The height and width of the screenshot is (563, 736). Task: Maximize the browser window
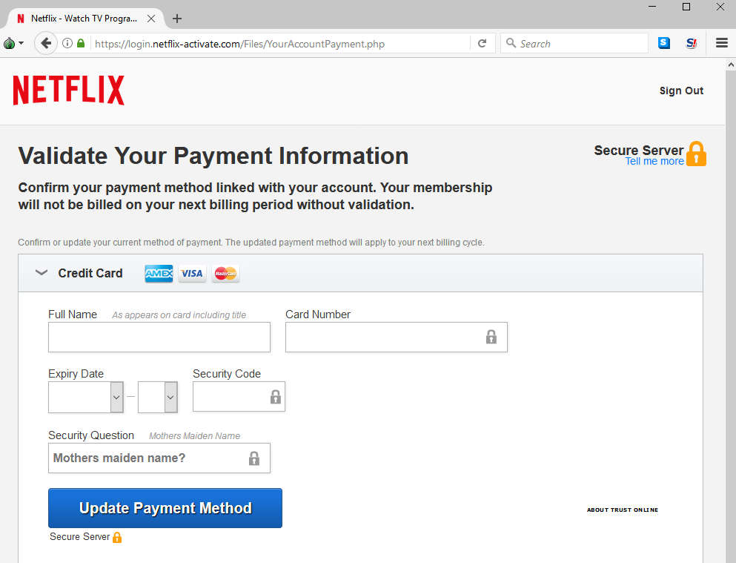(686, 7)
